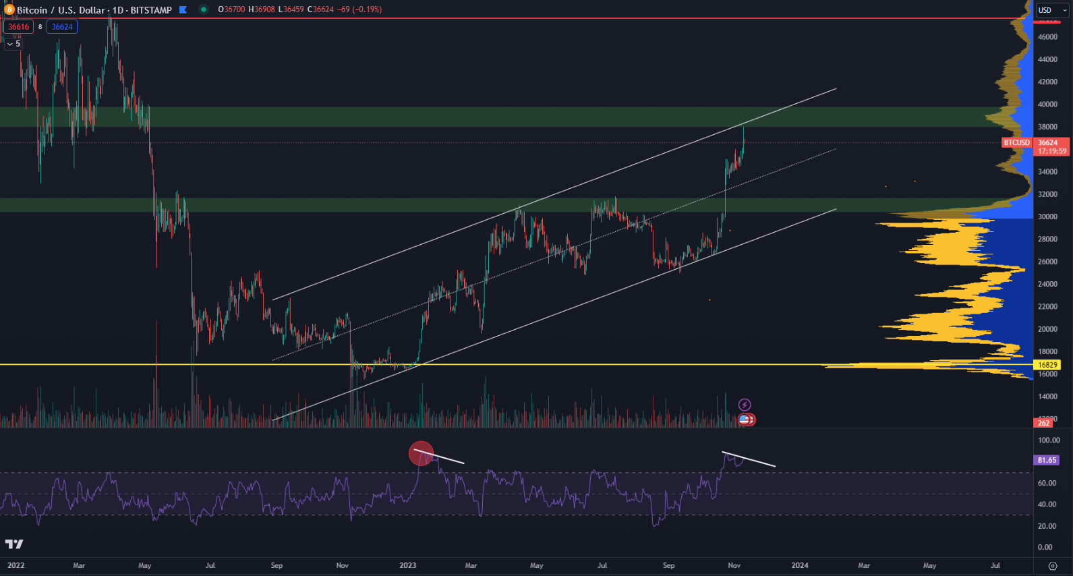
Task: Click the 20.00 RSI axis label
Action: [x=1047, y=526]
